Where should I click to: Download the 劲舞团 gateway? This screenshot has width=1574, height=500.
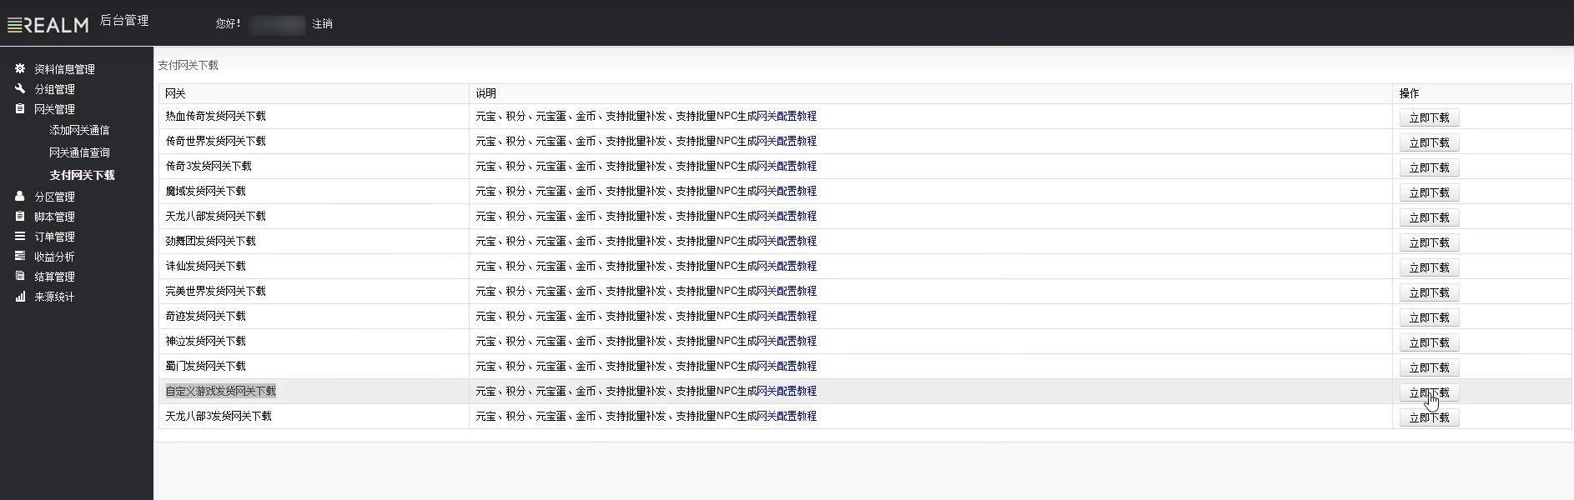tap(1429, 242)
